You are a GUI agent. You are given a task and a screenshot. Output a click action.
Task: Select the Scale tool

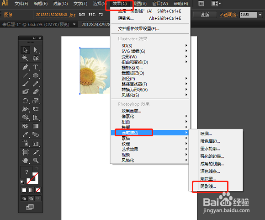(36, 101)
